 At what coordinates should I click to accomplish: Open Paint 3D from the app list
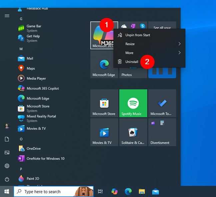click(x=33, y=179)
